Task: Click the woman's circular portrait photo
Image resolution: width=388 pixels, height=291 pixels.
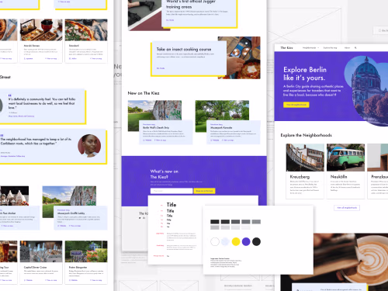Action: (89, 146)
